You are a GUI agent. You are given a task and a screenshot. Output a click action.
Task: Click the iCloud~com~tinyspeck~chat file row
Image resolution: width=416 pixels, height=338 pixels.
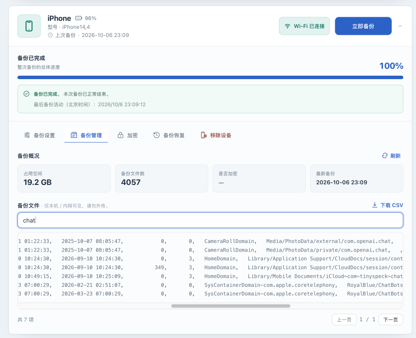pyautogui.click(x=211, y=276)
